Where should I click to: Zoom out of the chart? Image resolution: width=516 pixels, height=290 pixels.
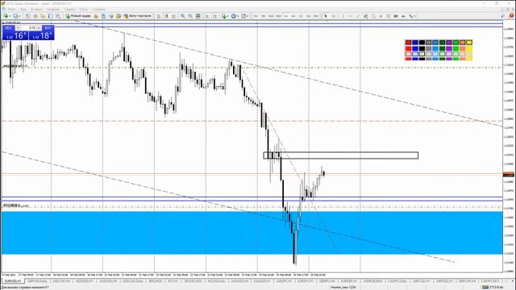tap(190, 16)
